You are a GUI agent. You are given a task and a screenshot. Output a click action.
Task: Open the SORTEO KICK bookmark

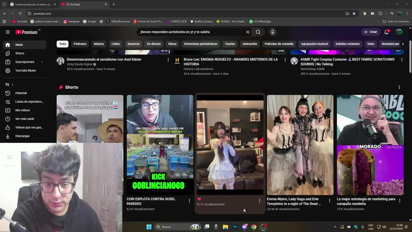(x=177, y=22)
